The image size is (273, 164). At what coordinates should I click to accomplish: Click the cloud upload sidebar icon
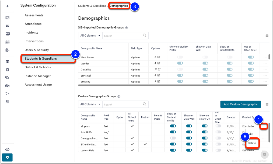[x=7, y=149]
